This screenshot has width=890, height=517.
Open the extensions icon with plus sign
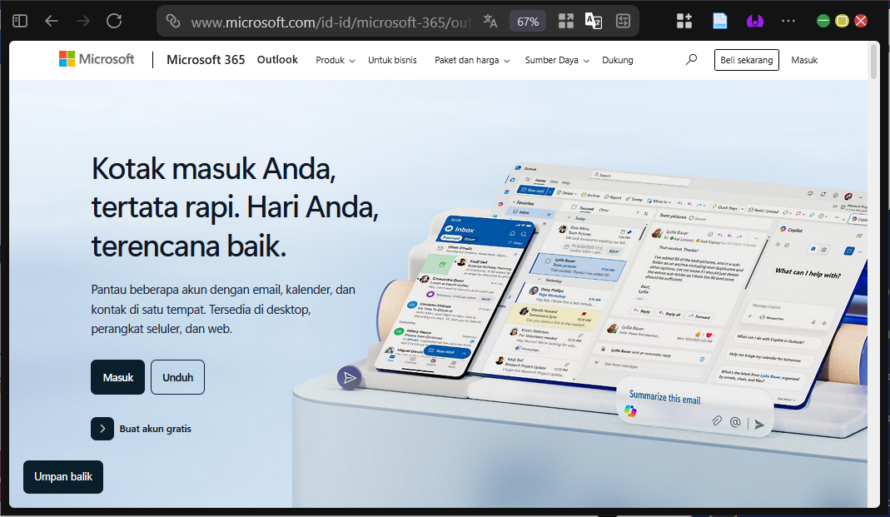[x=684, y=21]
